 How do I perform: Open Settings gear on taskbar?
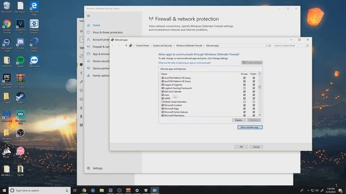(137, 190)
